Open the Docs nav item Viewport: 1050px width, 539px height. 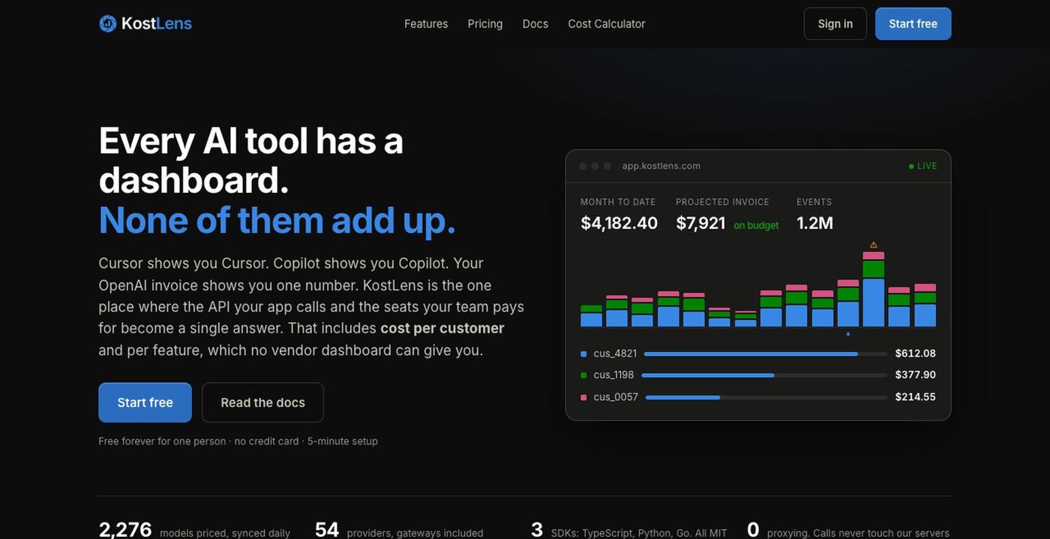pos(535,24)
